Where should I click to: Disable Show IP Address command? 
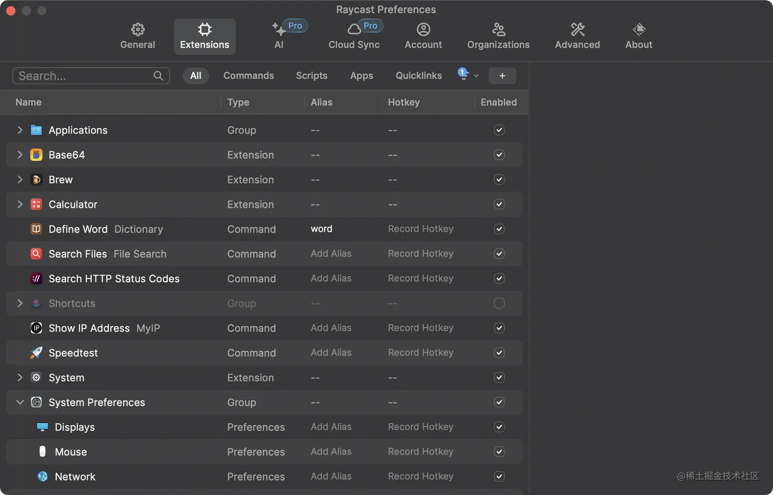tap(499, 328)
